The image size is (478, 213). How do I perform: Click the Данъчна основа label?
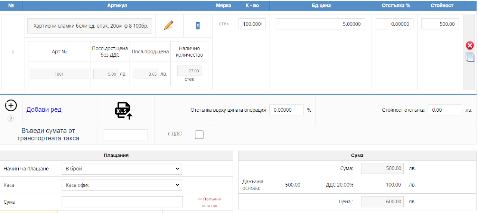253,185
